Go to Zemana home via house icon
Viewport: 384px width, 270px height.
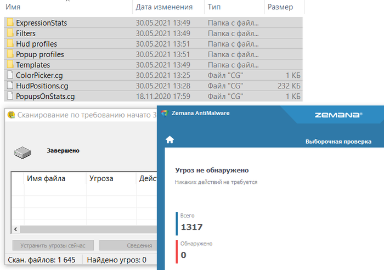point(170,140)
